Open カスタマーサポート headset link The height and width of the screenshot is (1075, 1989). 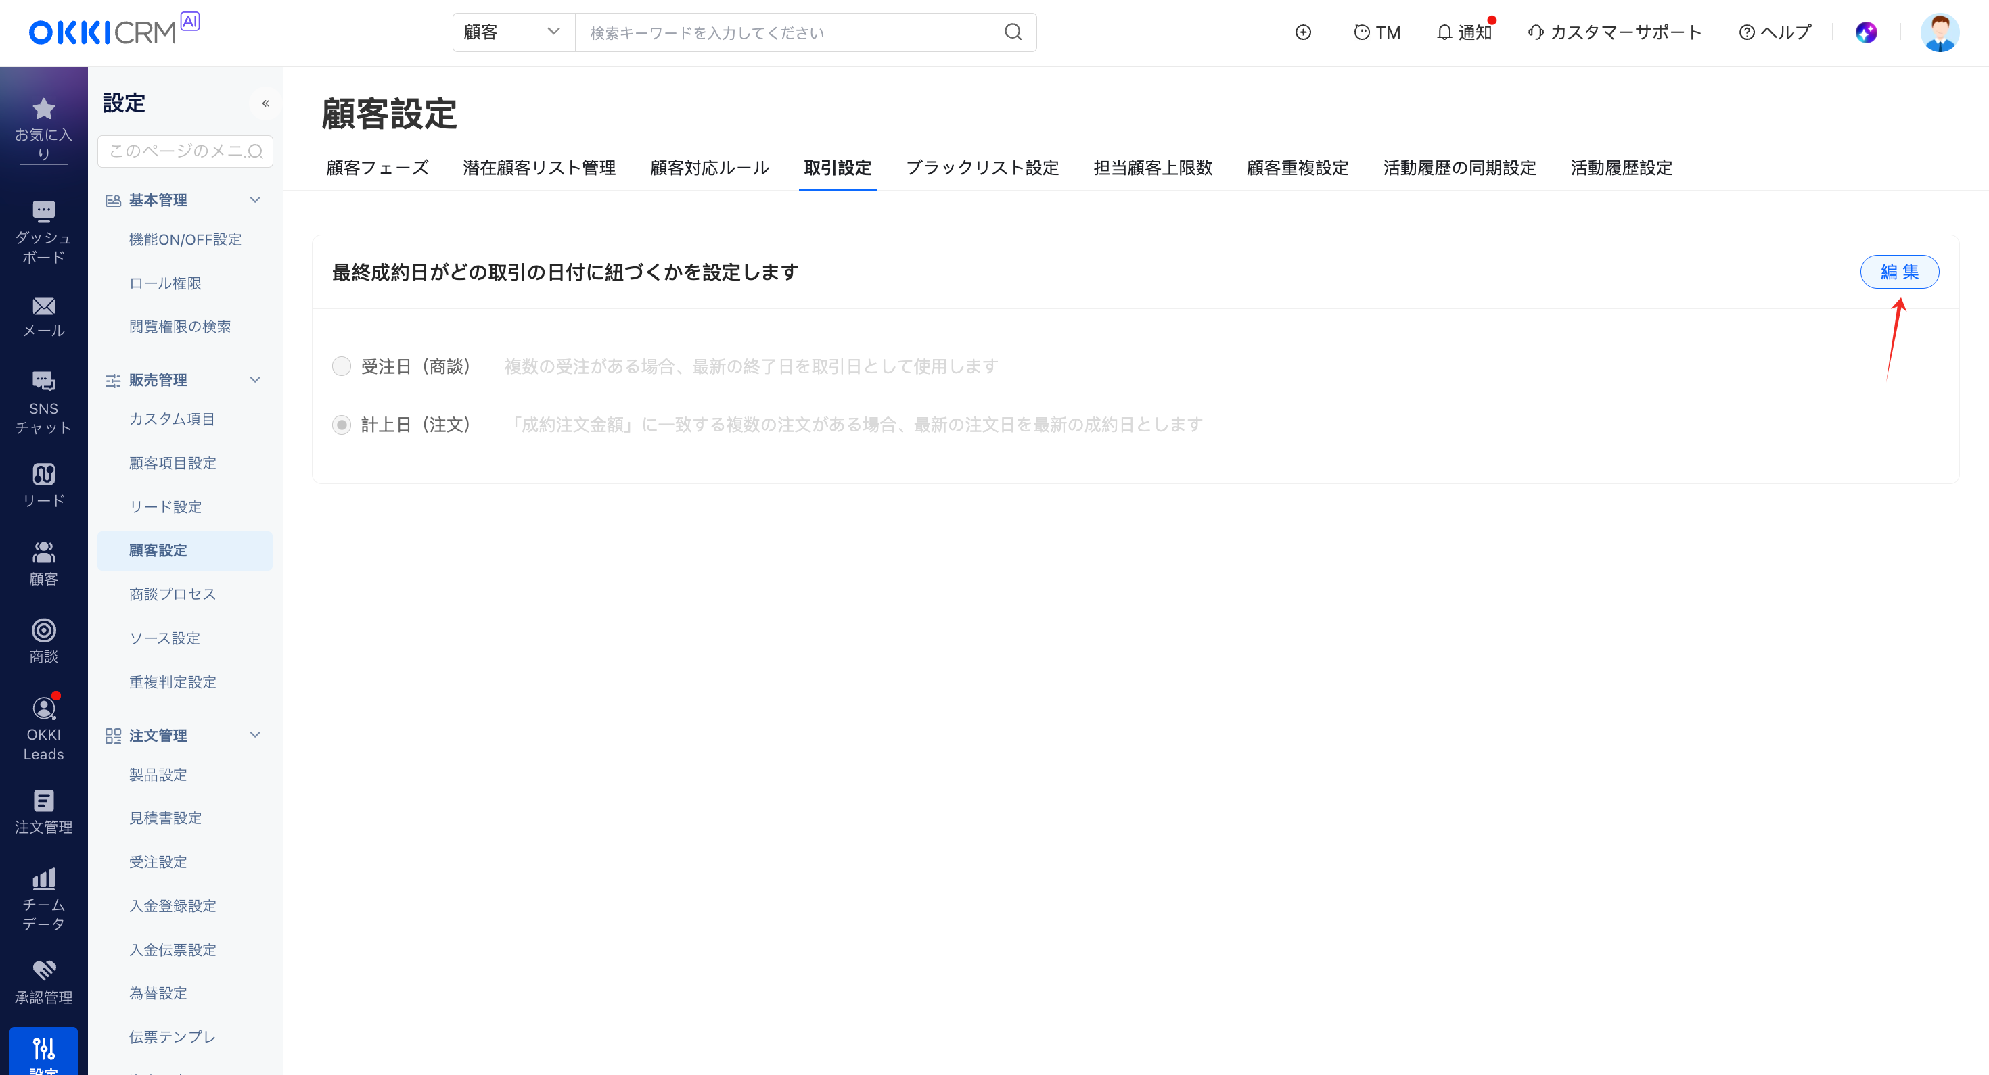(x=1614, y=32)
